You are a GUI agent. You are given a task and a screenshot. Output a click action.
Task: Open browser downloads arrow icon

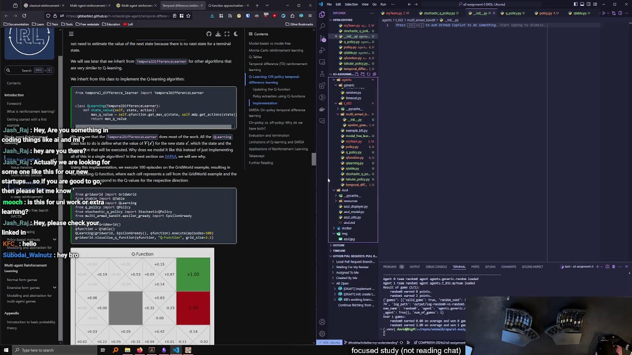tap(212, 16)
